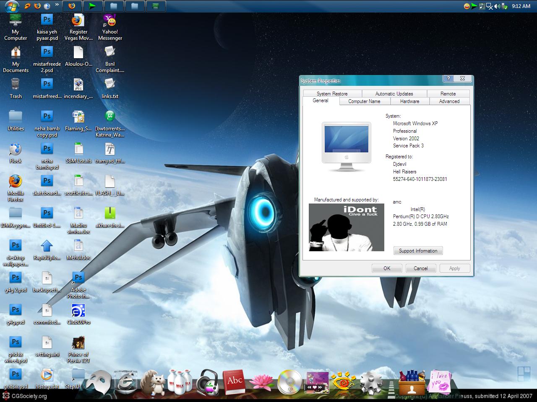Open Yahoo! Messenger desktop shortcut

pos(110,27)
